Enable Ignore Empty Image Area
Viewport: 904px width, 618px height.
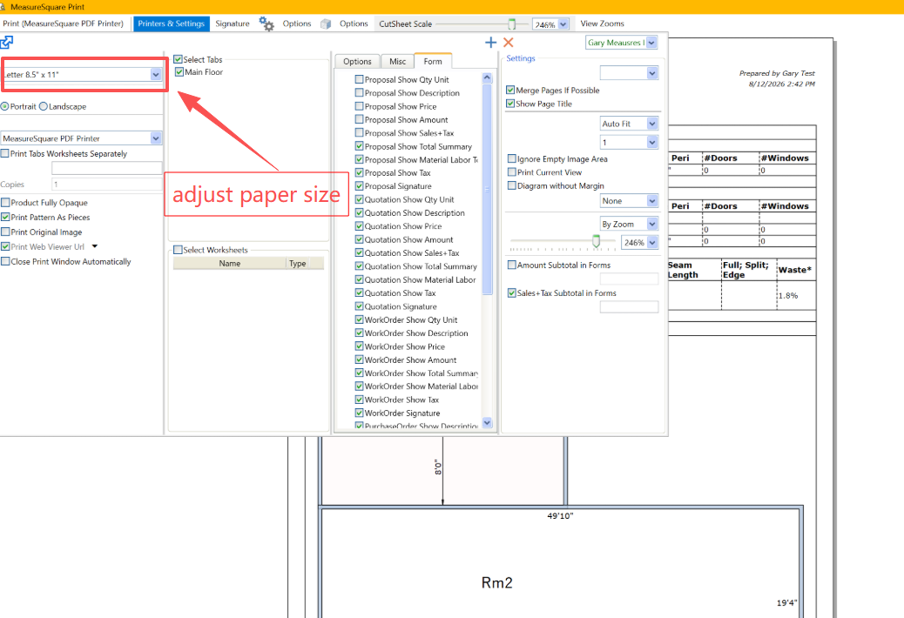pyautogui.click(x=511, y=158)
